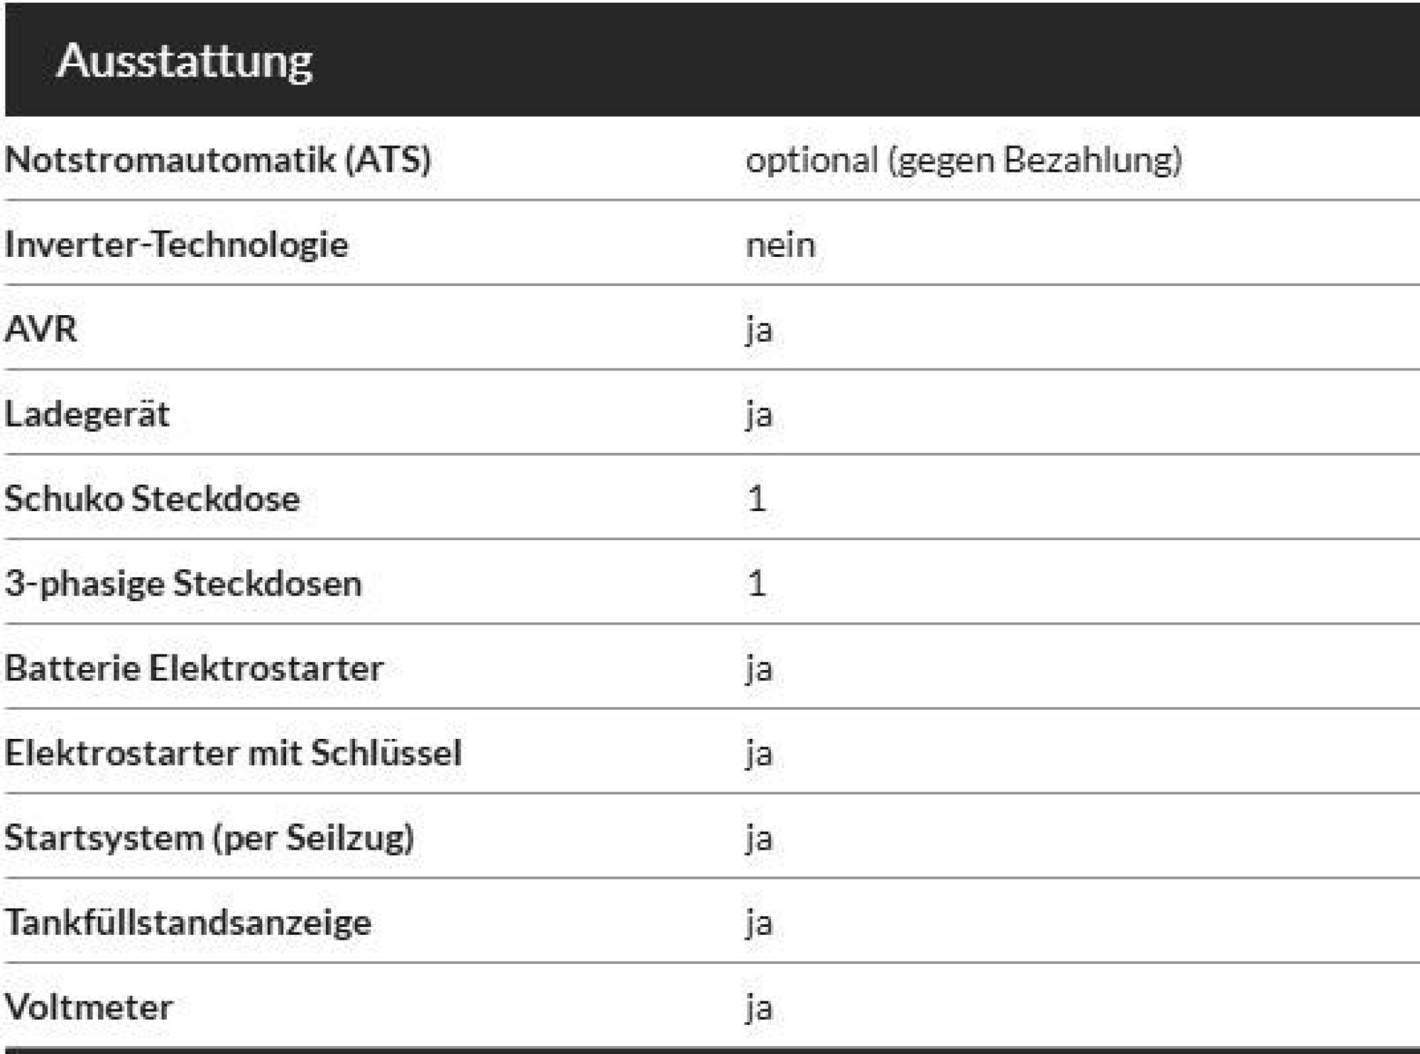Screen dimensions: 1420x1054
Task: Select the Schuko Steckdose label
Action: [x=152, y=498]
